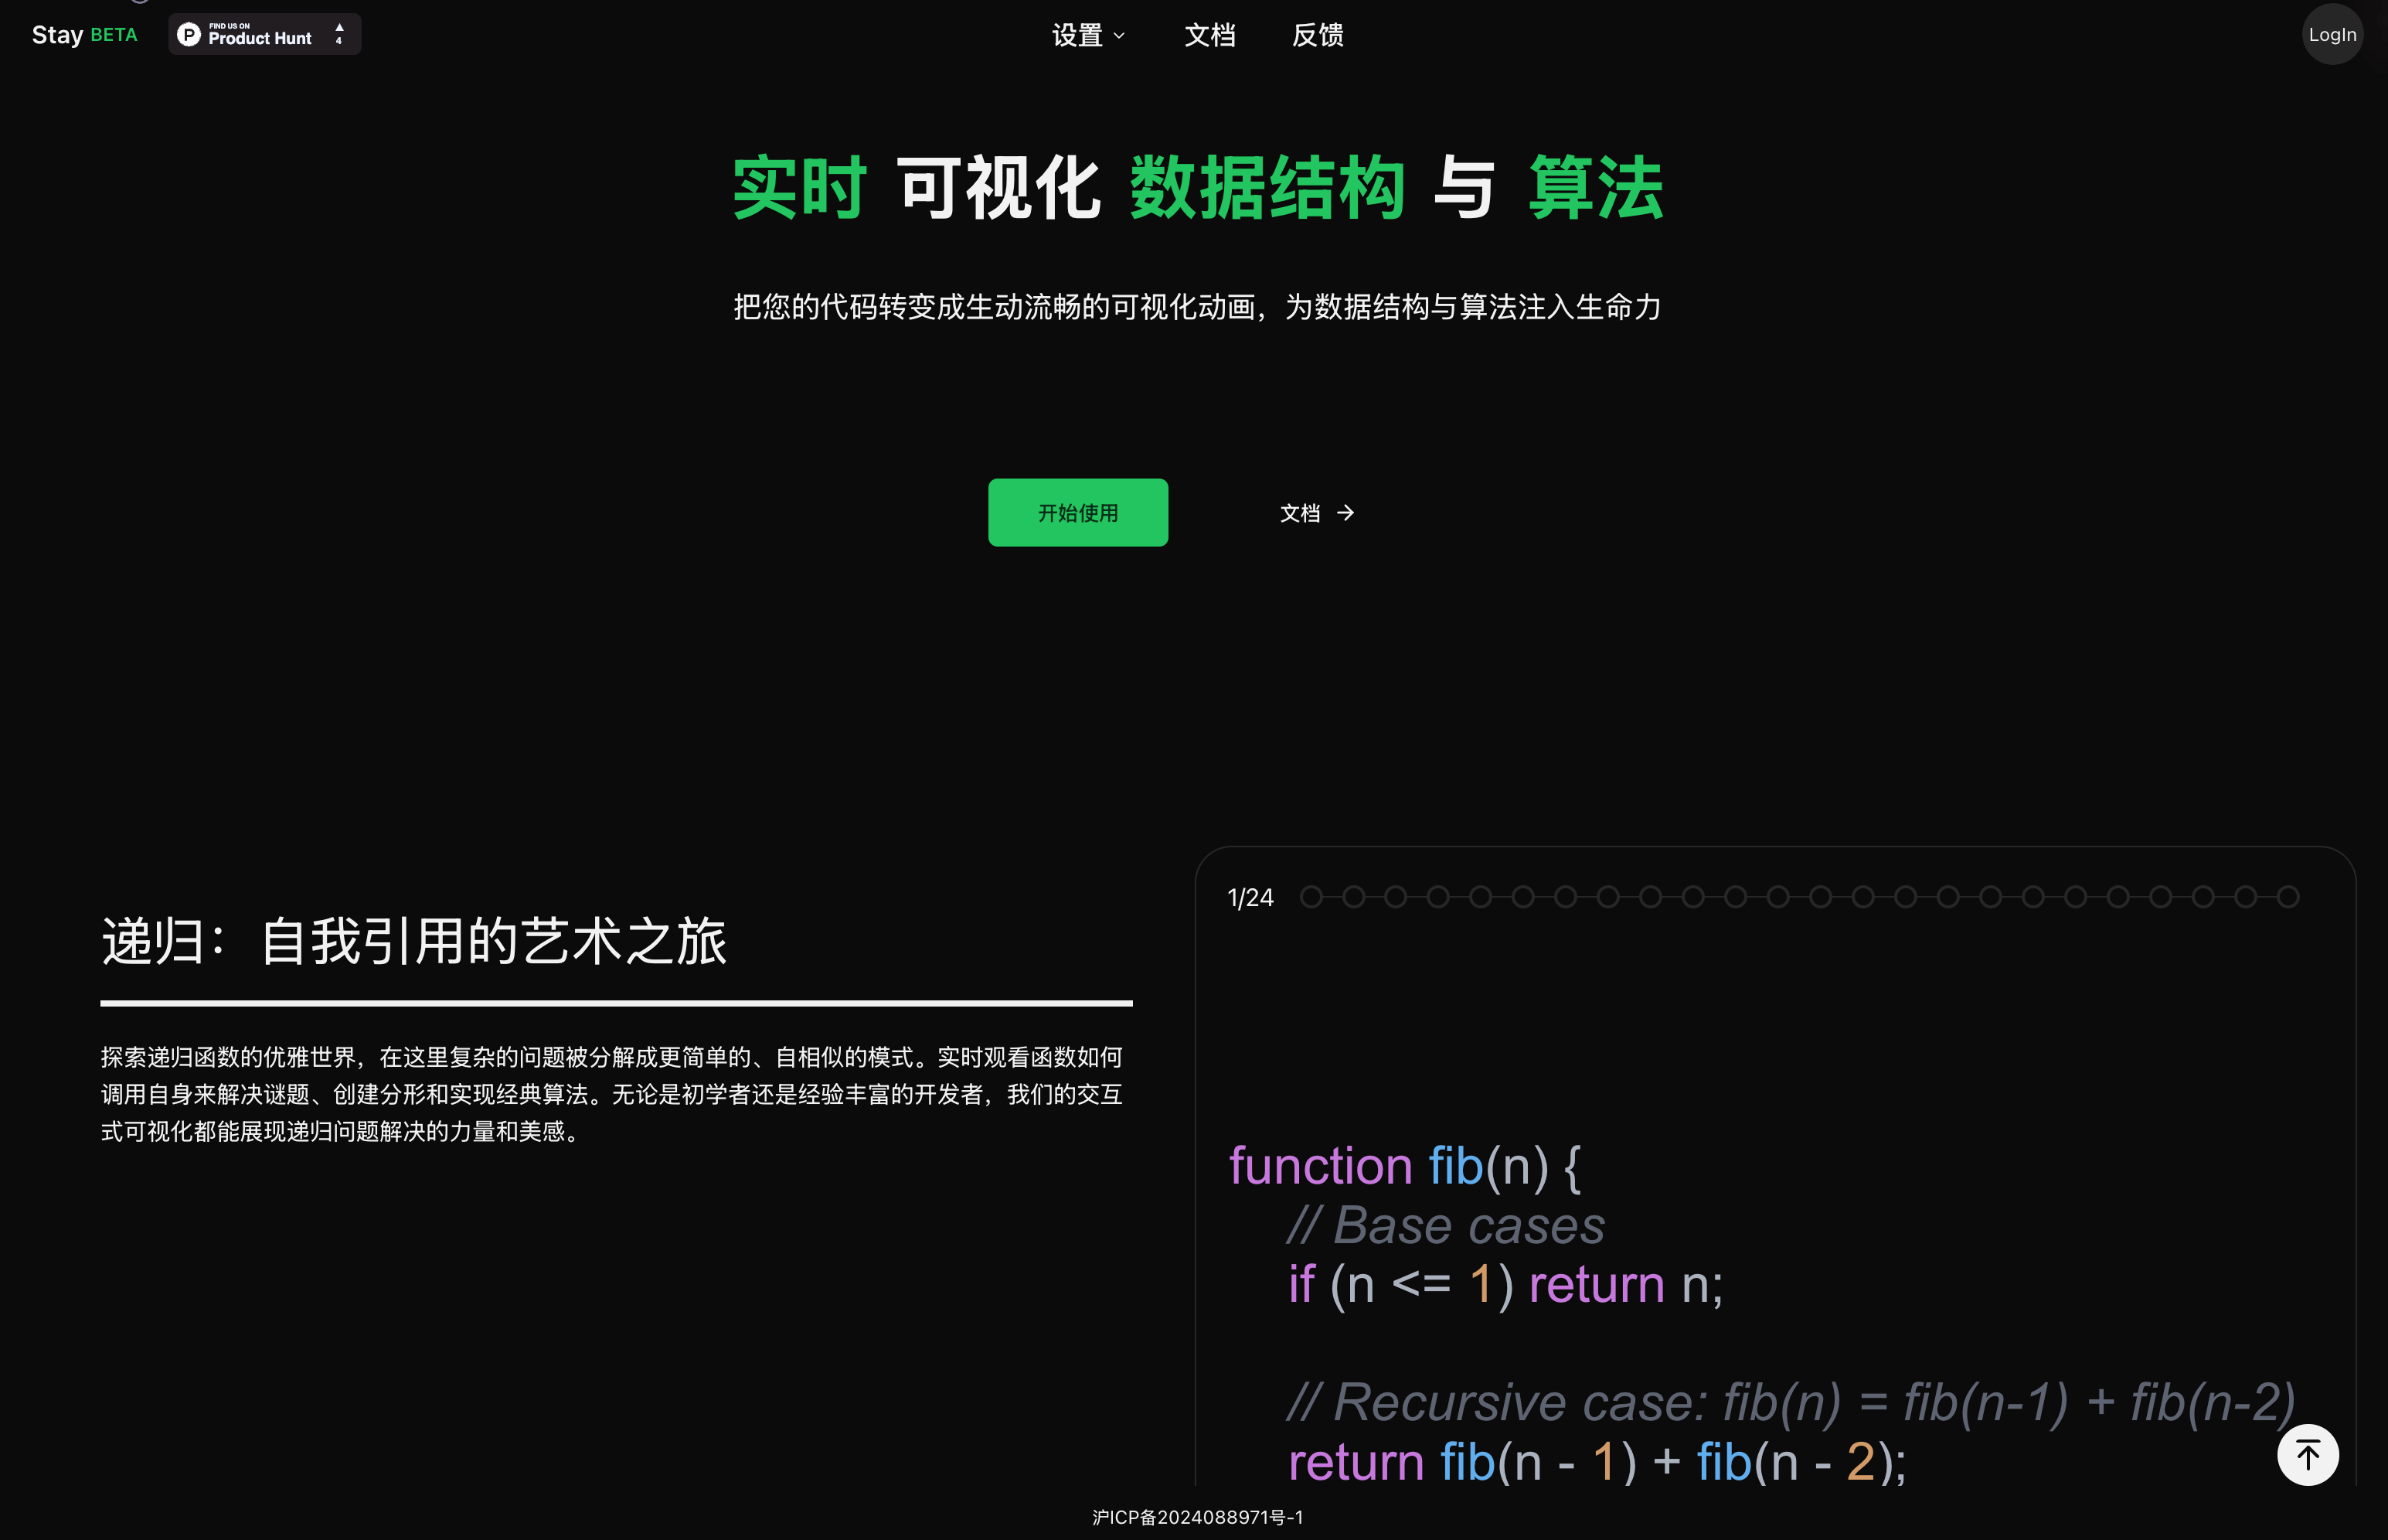Click the 设置 dropdown chevron
Image resolution: width=2388 pixels, height=1540 pixels.
click(x=1121, y=35)
